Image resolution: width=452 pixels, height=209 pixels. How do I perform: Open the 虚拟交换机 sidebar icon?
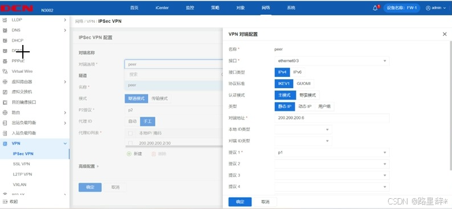(x=5, y=92)
